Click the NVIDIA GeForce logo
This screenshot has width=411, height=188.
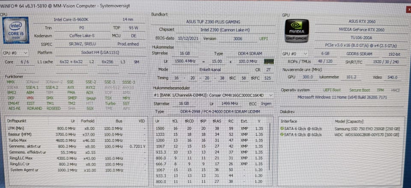[x=297, y=31]
